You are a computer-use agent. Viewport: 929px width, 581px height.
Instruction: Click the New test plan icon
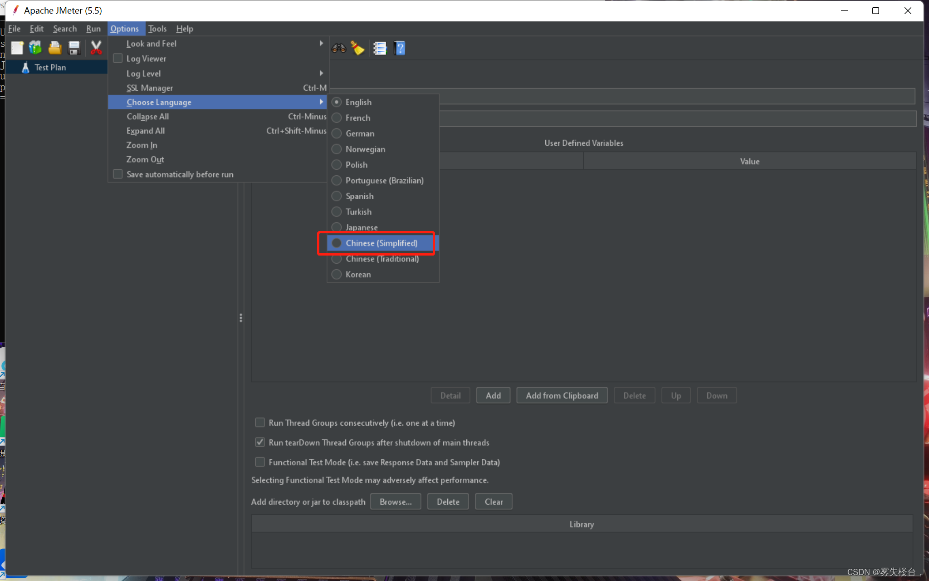click(x=17, y=48)
